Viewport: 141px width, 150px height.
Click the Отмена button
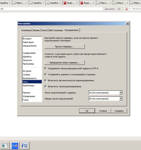(x=103, y=111)
